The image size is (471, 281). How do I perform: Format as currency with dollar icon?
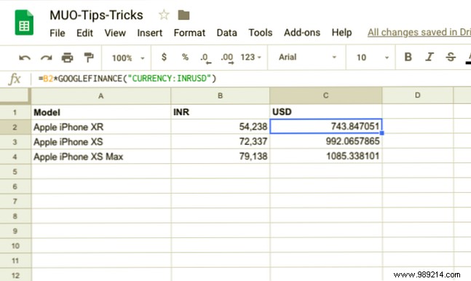tap(164, 57)
